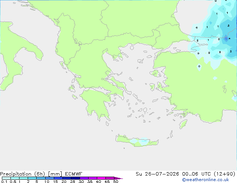The height and width of the screenshot is (183, 237).
Task: Pick the 15–20 mm legend color swatch
Action: point(58,178)
